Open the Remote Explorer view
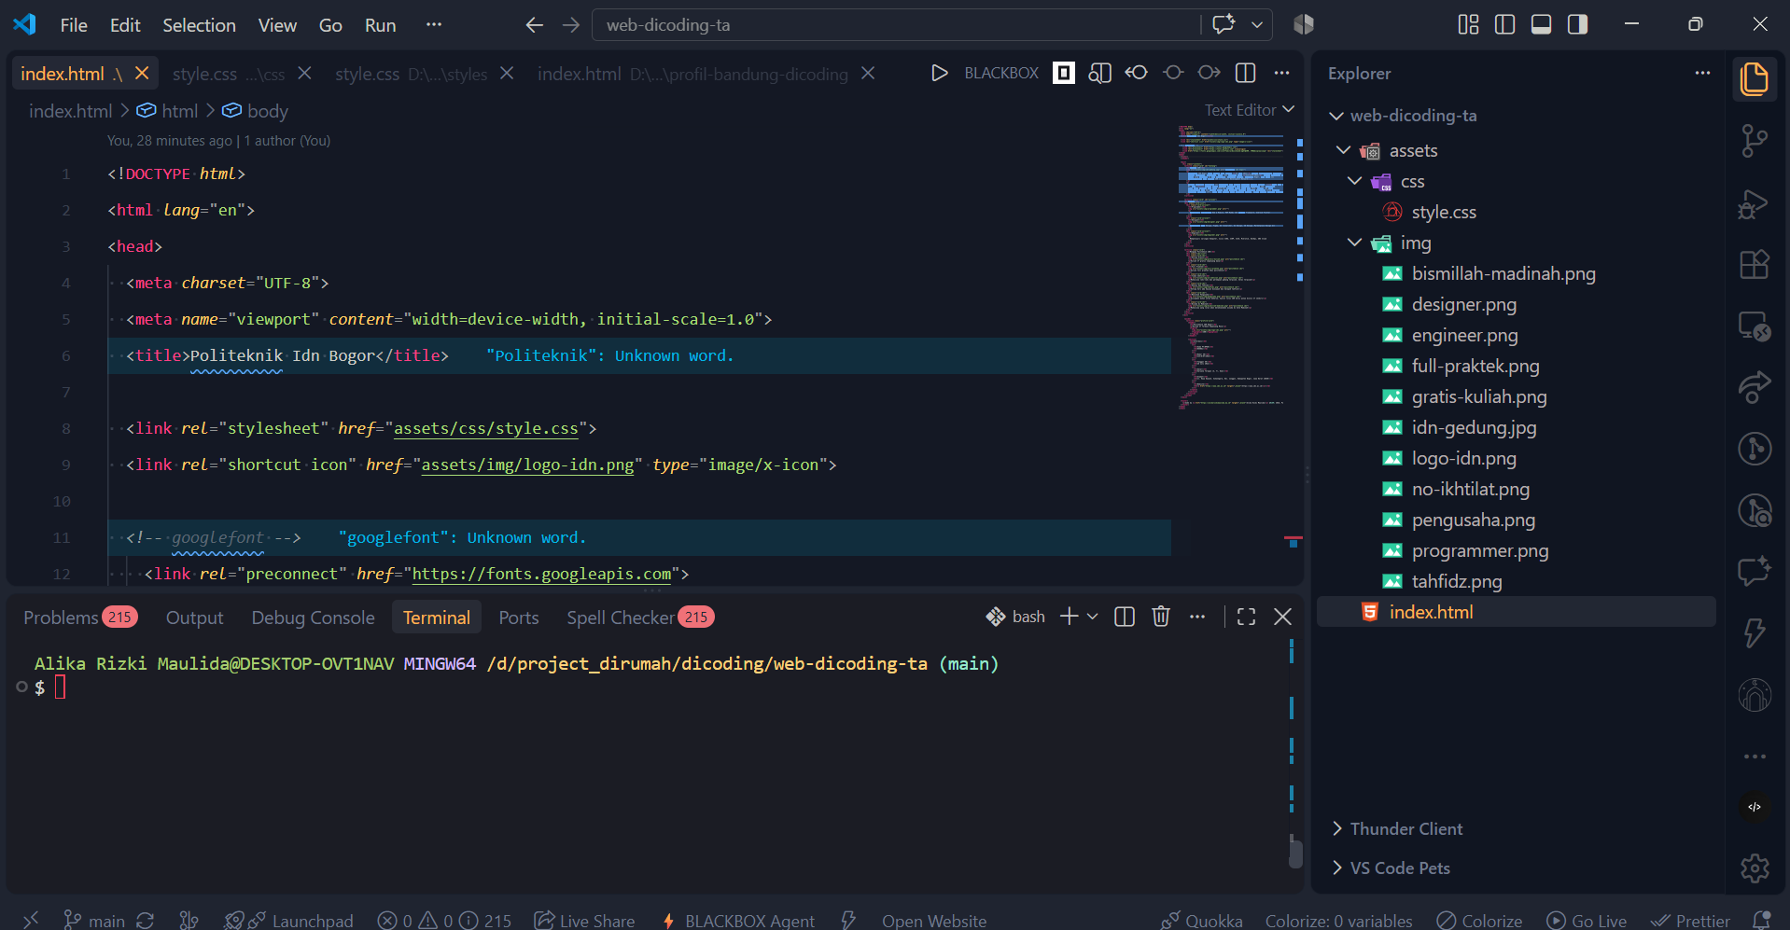 tap(1755, 326)
